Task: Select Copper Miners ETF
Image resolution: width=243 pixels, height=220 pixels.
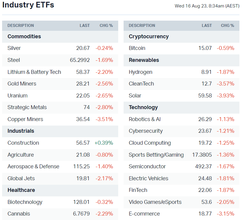Action: (x=25, y=119)
